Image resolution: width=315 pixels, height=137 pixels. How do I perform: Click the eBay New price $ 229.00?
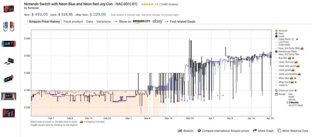point(98,15)
